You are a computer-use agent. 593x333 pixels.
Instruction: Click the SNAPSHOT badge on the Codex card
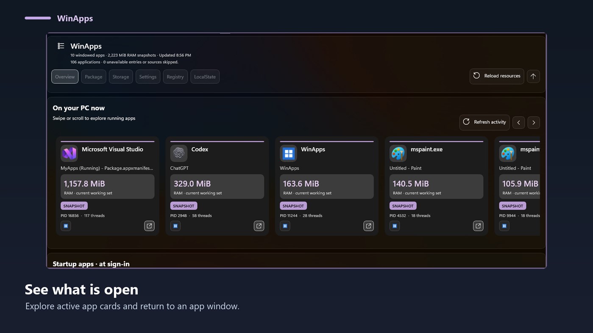(184, 206)
